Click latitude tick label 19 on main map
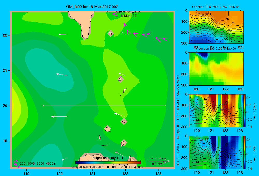The height and width of the screenshot is (176, 259). [x=5, y=141]
